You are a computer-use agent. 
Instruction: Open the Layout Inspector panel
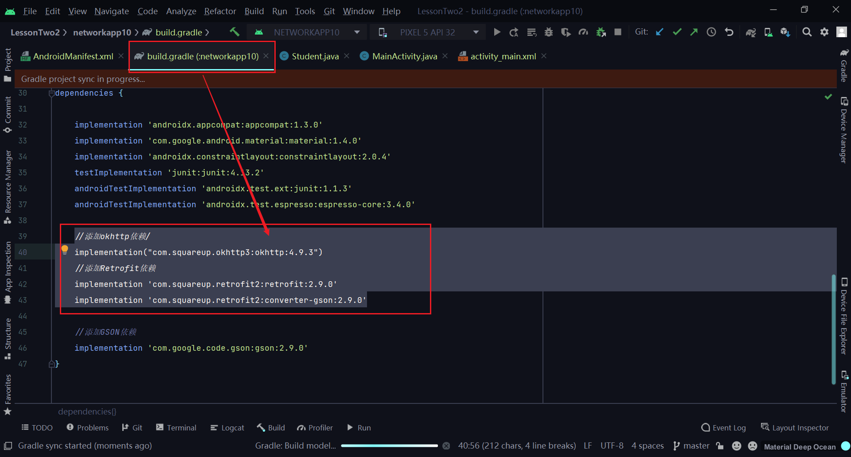point(795,427)
